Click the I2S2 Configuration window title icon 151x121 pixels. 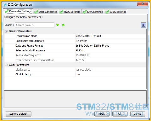pos(5,5)
